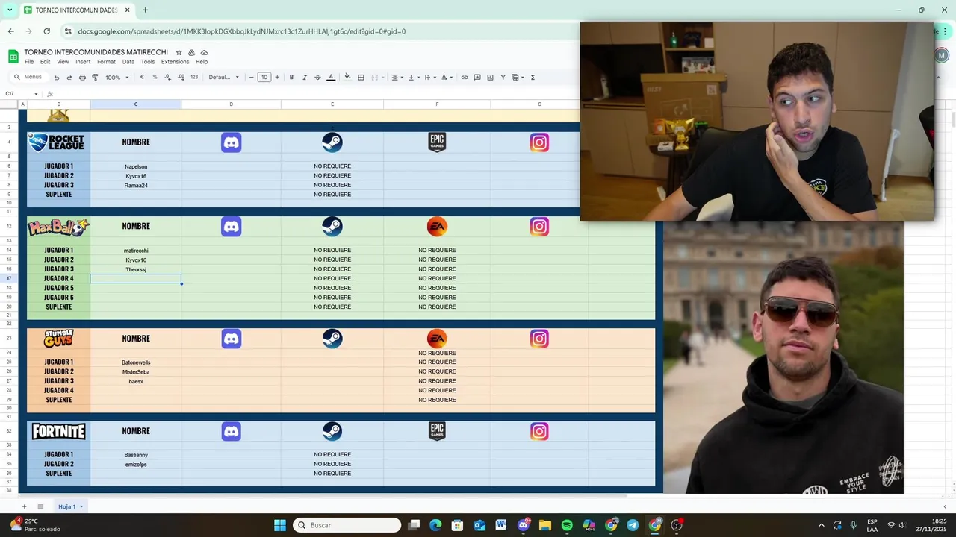Screen dimensions: 956x537
Task: Open the Extensions menu
Action: [x=175, y=62]
